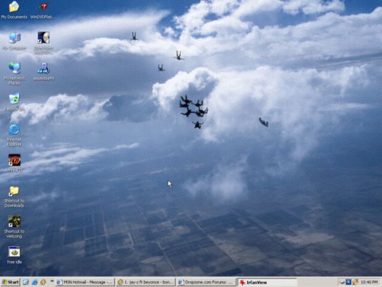Open the Start menu
The height and width of the screenshot is (287, 382).
point(10,282)
